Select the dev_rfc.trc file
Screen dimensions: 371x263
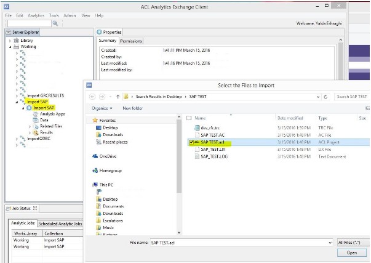tap(212, 127)
